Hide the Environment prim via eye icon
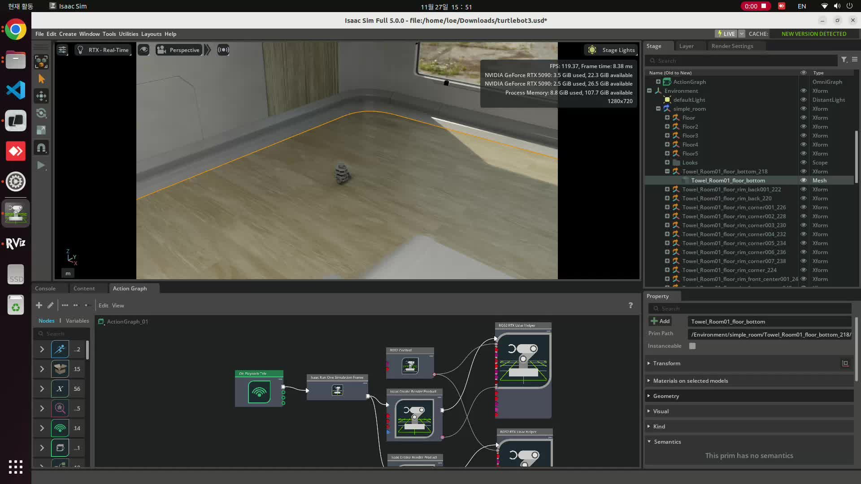The image size is (861, 484). [804, 91]
